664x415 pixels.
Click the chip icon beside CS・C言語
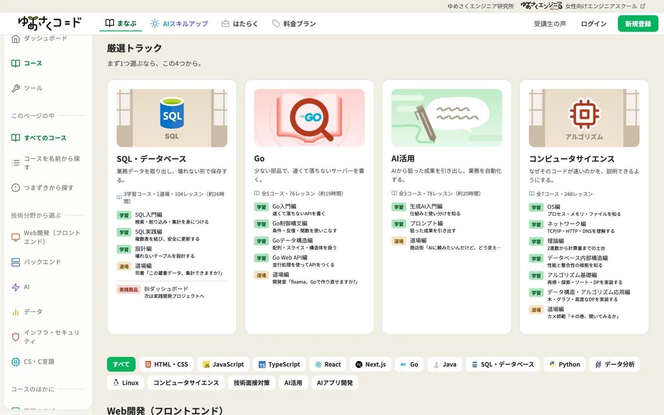click(x=15, y=361)
